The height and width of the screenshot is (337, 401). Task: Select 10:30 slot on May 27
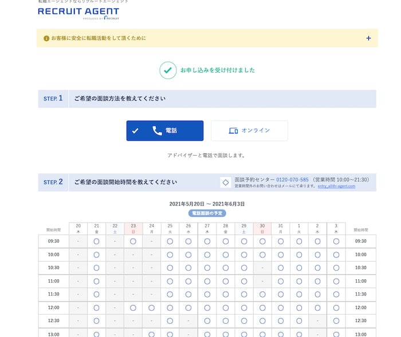[x=207, y=268]
